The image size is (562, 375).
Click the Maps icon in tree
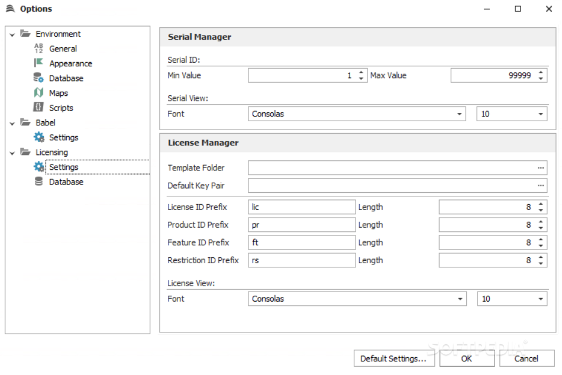coord(38,93)
